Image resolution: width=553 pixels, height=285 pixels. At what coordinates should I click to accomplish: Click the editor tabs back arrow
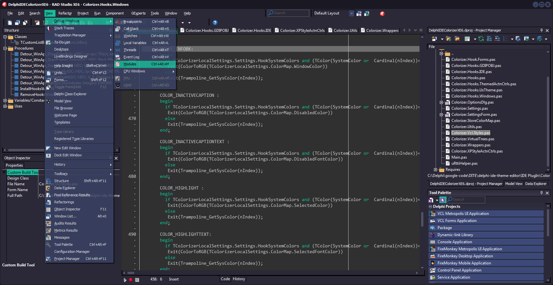(404, 30)
